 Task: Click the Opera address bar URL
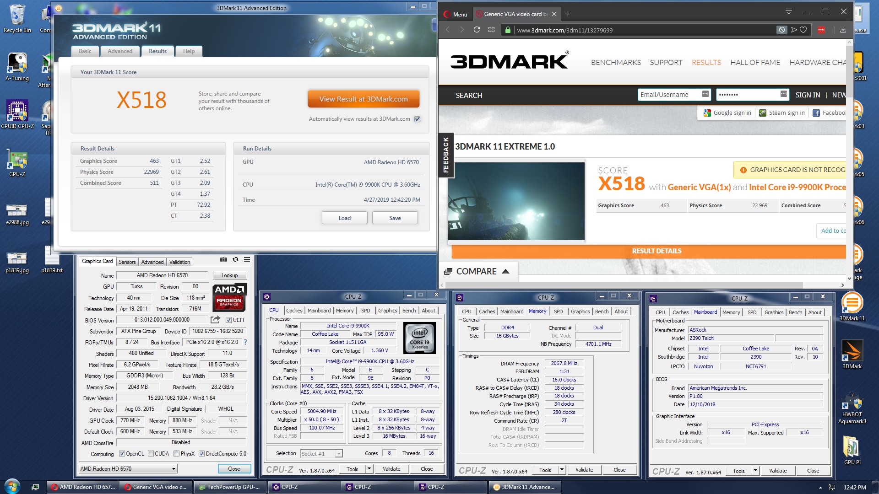point(564,30)
